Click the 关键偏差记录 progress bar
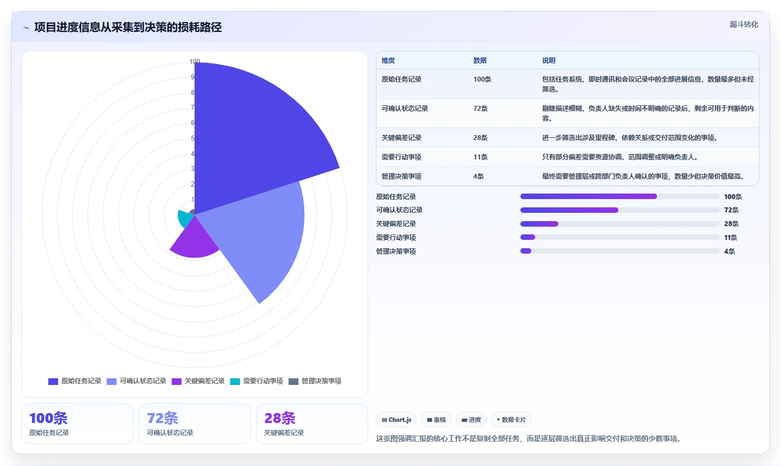781x466 pixels. click(x=620, y=224)
